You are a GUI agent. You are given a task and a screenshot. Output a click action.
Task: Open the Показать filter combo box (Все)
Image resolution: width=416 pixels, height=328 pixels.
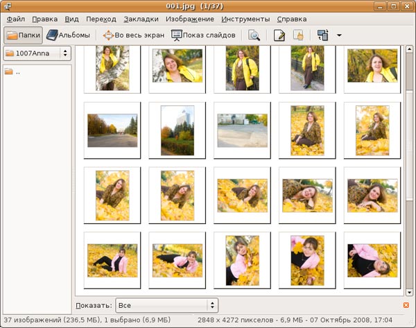(167, 305)
